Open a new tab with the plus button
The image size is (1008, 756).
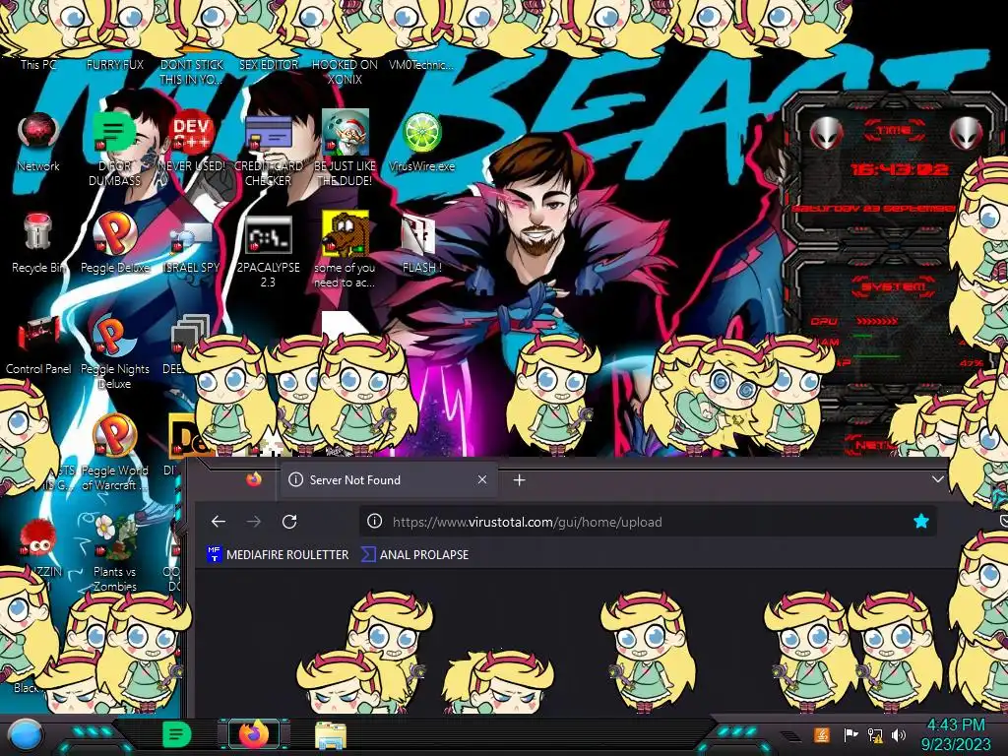pyautogui.click(x=519, y=480)
